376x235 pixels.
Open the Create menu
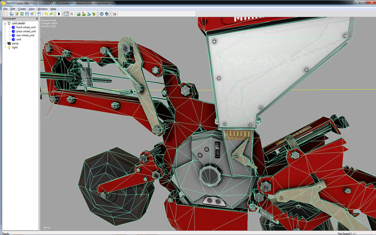click(x=22, y=9)
